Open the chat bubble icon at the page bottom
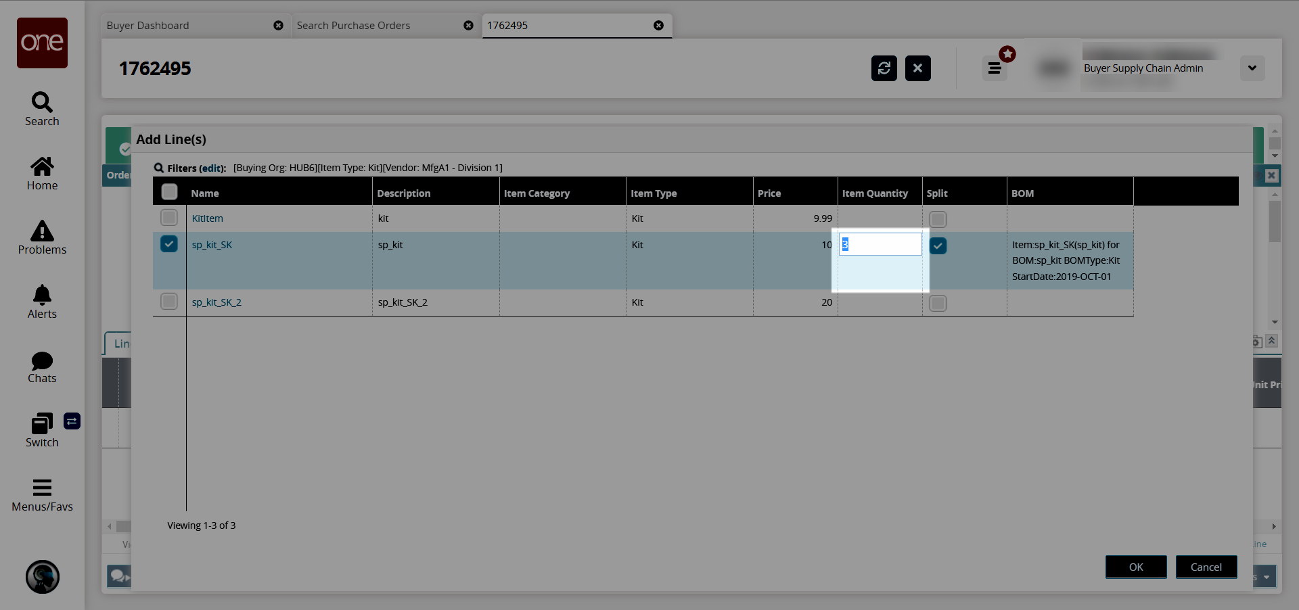 120,576
